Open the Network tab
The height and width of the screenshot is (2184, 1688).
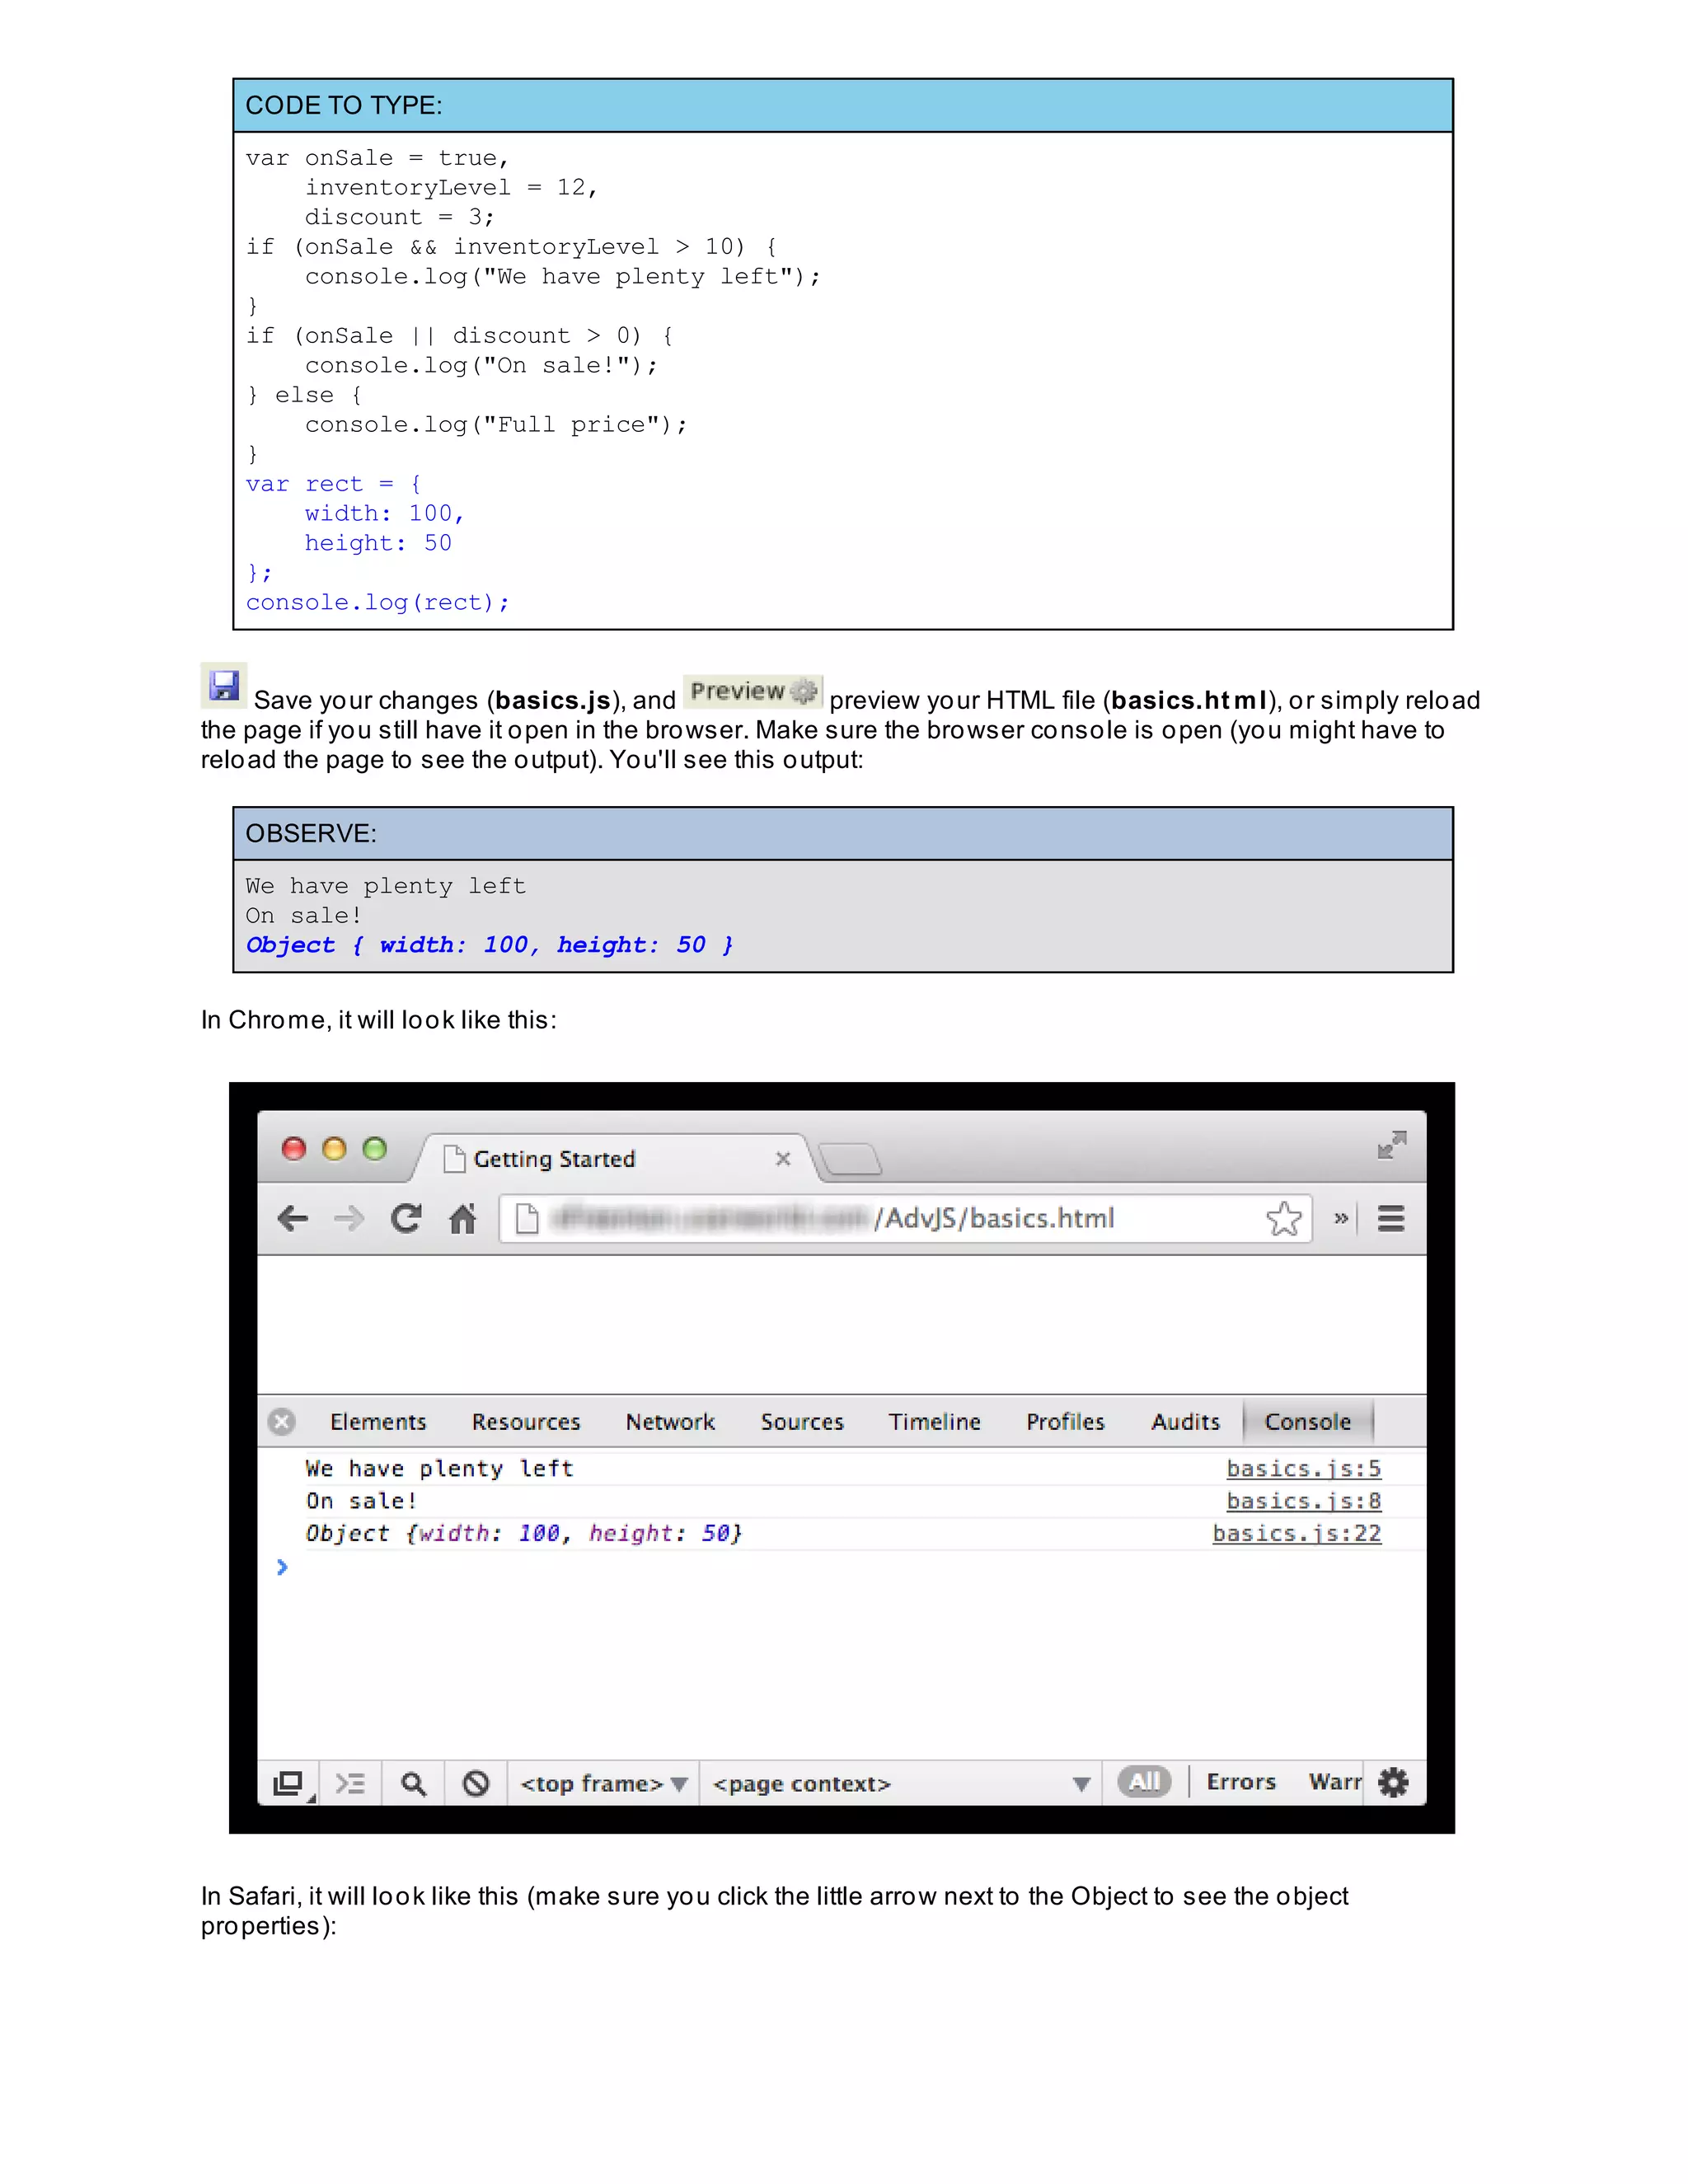tap(670, 1422)
